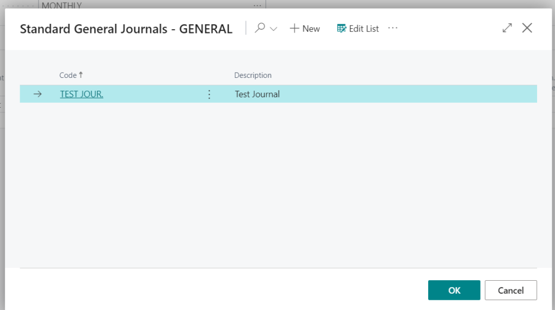Expand dialog to full screen
The height and width of the screenshot is (310, 555).
pyautogui.click(x=507, y=28)
